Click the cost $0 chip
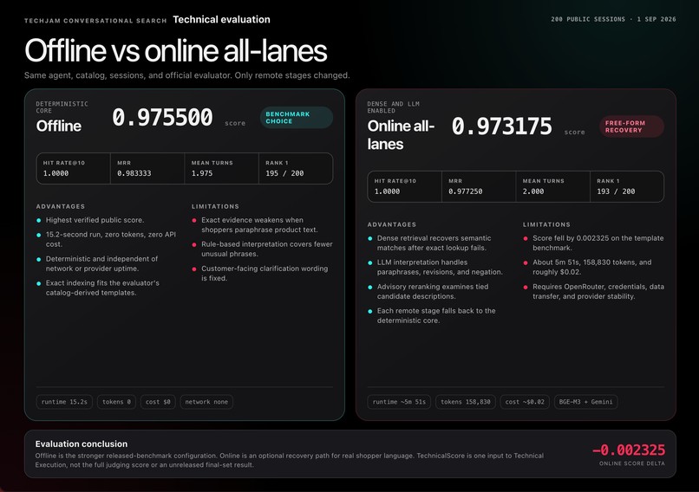 (158, 402)
